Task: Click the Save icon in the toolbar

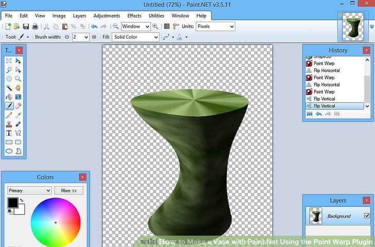Action: tap(25, 27)
